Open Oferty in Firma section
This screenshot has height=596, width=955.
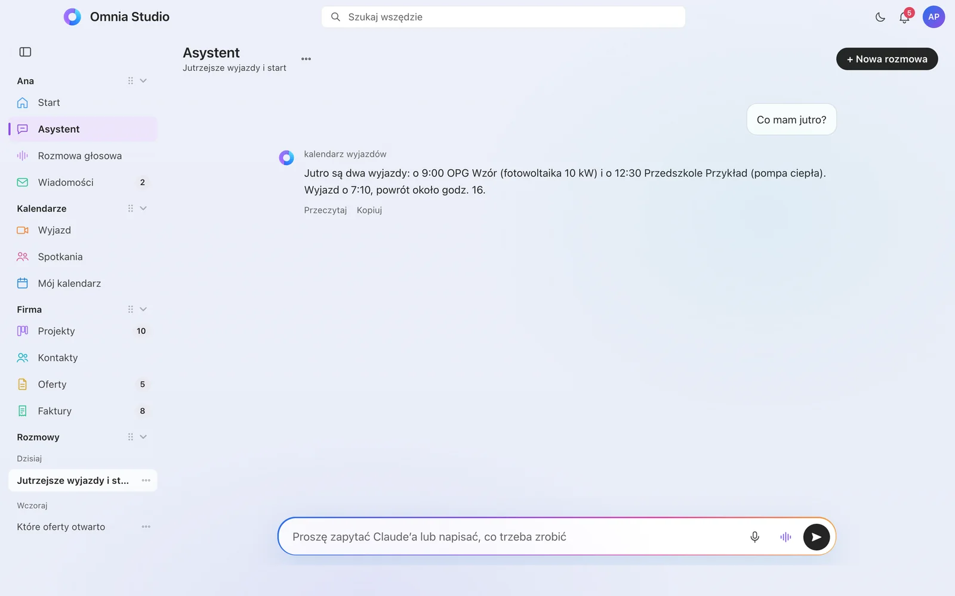(x=83, y=384)
